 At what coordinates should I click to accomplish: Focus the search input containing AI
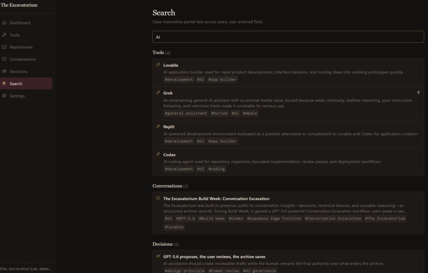click(x=288, y=37)
